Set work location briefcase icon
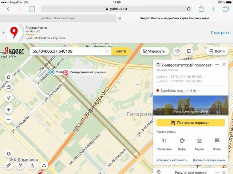 coord(9,87)
